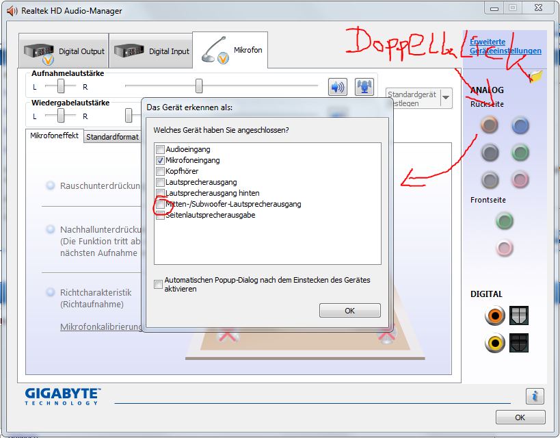Select the Mikrofon tab
Screen dimensions: 560x438
230,50
